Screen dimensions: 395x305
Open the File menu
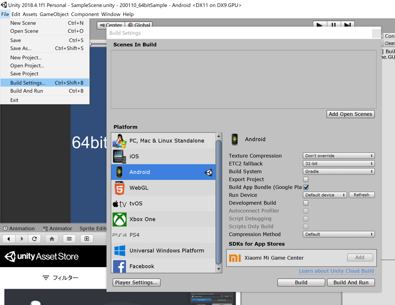click(5, 14)
